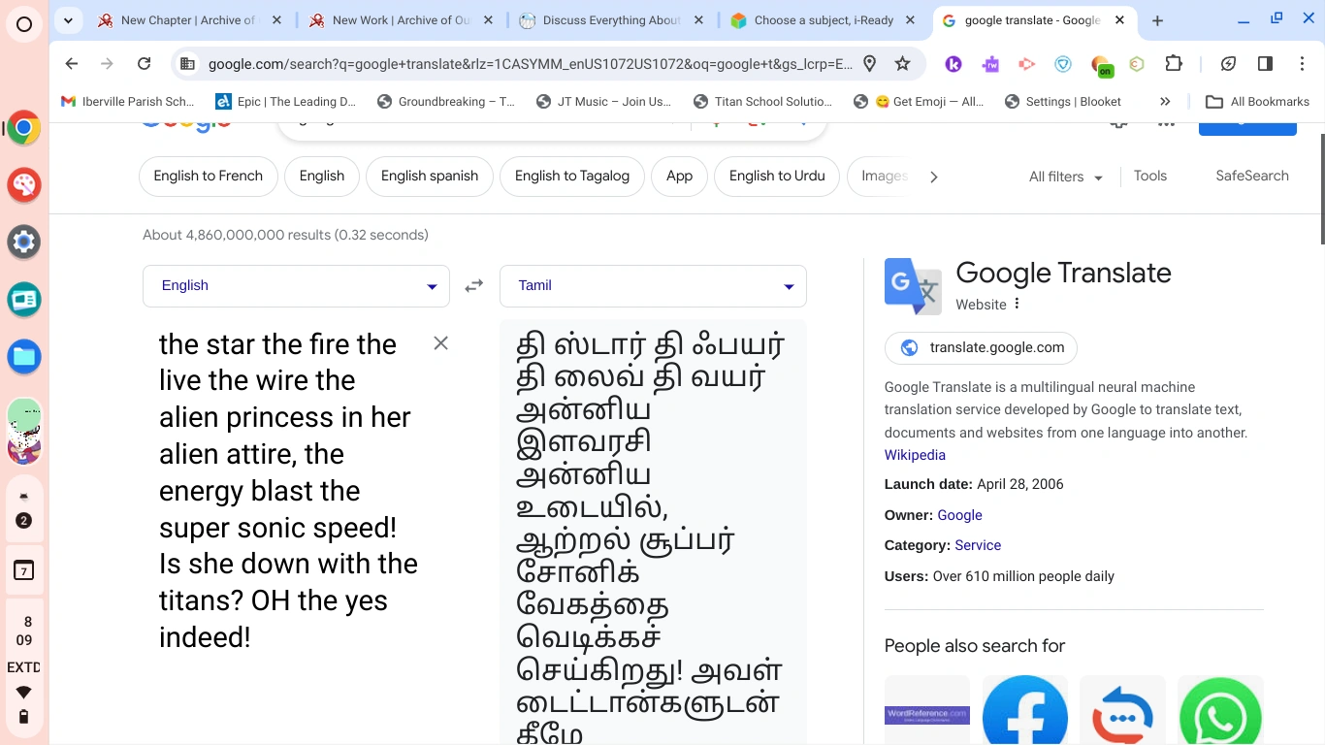Open the Tamil target language dropdown
The width and height of the screenshot is (1325, 745).
[x=652, y=285]
